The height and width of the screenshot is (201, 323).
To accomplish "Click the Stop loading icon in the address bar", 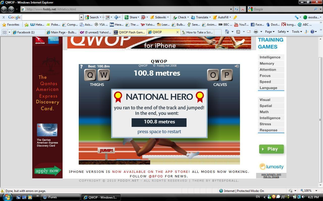I will coord(243,9).
